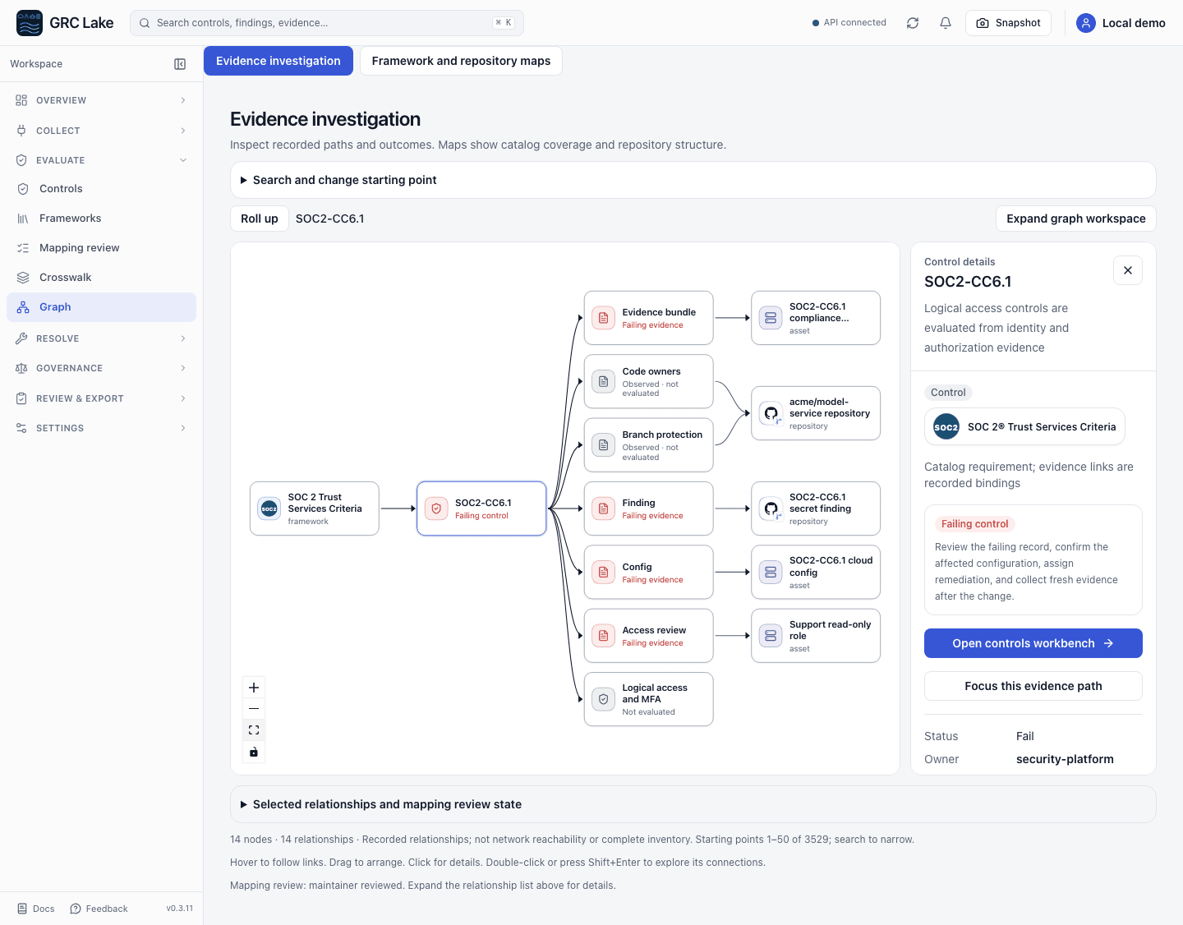1183x925 pixels.
Task: Fit the graph to view
Action: coord(254,730)
